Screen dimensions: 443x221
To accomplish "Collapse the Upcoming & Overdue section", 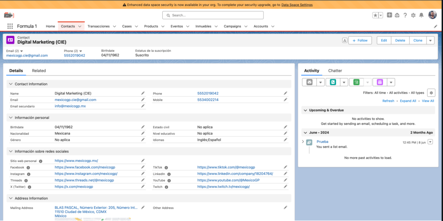I will [305, 110].
